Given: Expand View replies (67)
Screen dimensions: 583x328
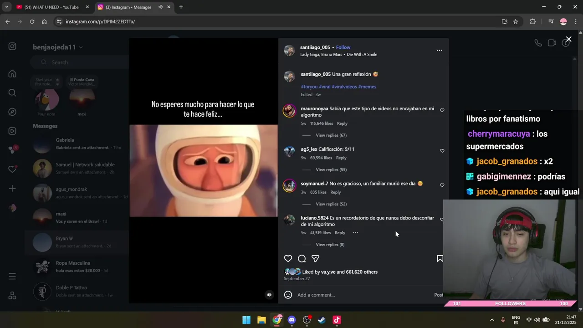Looking at the screenshot, I should coord(331,135).
